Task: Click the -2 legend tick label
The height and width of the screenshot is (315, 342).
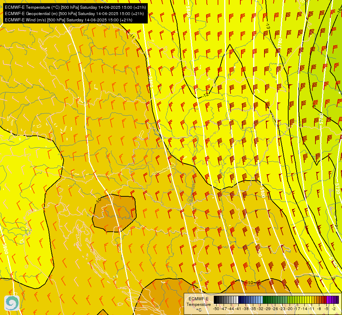Action: (334, 309)
